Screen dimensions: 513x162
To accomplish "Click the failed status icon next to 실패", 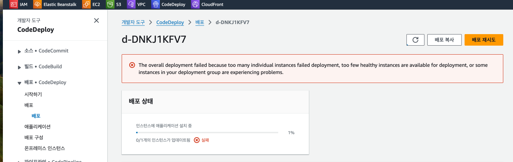I will point(197,140).
